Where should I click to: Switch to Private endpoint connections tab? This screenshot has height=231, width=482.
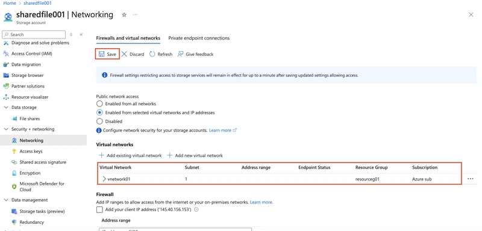click(x=199, y=38)
